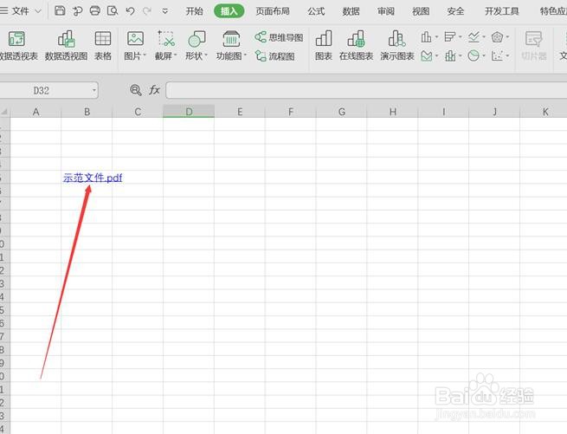The width and height of the screenshot is (567, 434).
Task: Select column A header
Action: click(35, 112)
